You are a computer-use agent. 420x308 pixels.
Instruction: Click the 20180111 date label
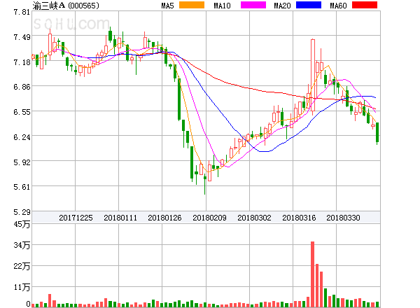click(x=120, y=218)
